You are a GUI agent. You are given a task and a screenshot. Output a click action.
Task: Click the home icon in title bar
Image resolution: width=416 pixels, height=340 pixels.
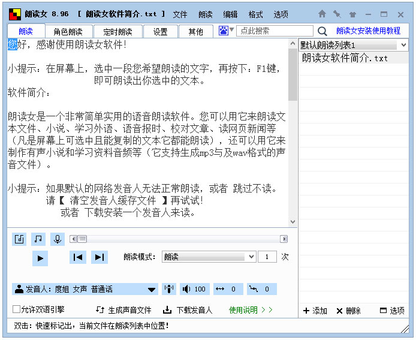point(322,14)
